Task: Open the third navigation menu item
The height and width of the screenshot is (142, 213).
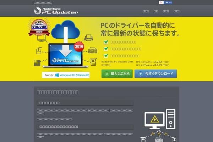Action: click(166, 11)
